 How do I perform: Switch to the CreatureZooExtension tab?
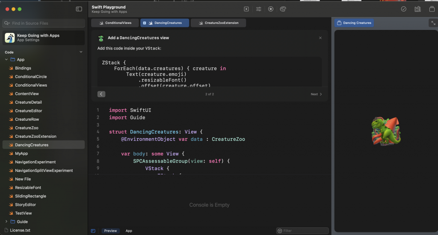218,23
